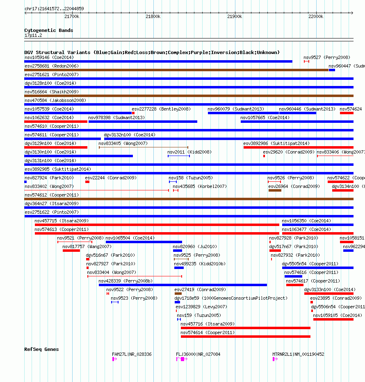Select the small blue nsv960447 variant glyph
This screenshot has width=365, height=382.
(x=332, y=70)
